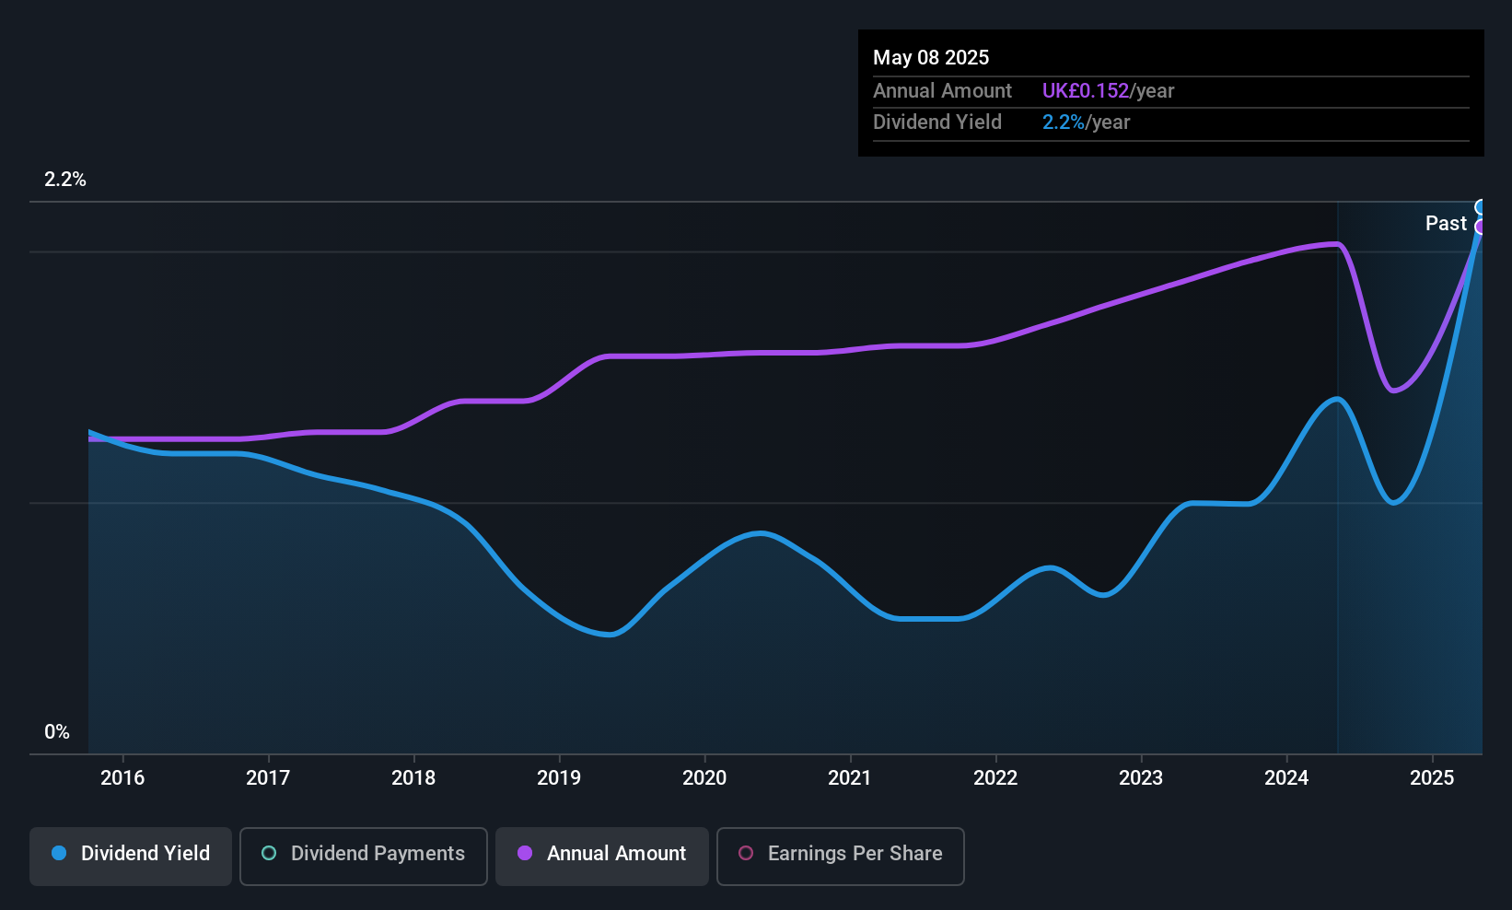Image resolution: width=1512 pixels, height=910 pixels.
Task: Click the 2018 year label
Action: pos(413,778)
